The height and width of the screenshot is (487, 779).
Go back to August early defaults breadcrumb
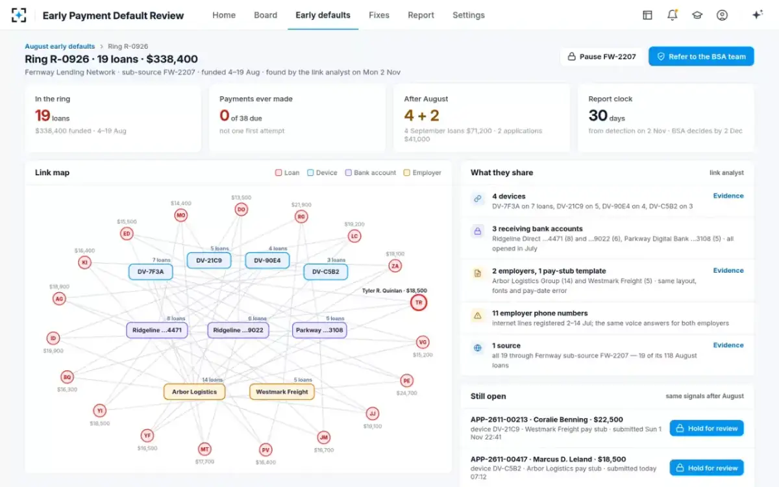pyautogui.click(x=59, y=46)
